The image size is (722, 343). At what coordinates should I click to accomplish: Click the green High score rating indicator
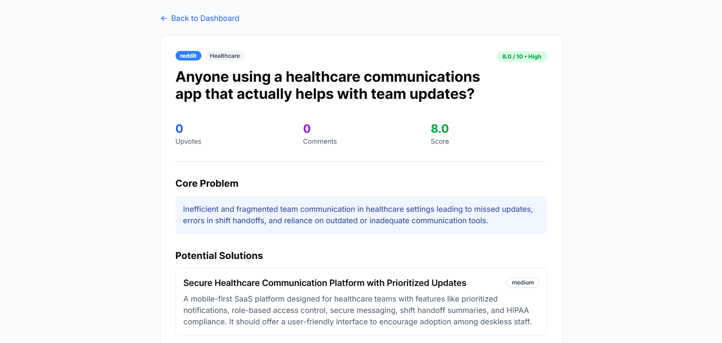(x=521, y=56)
